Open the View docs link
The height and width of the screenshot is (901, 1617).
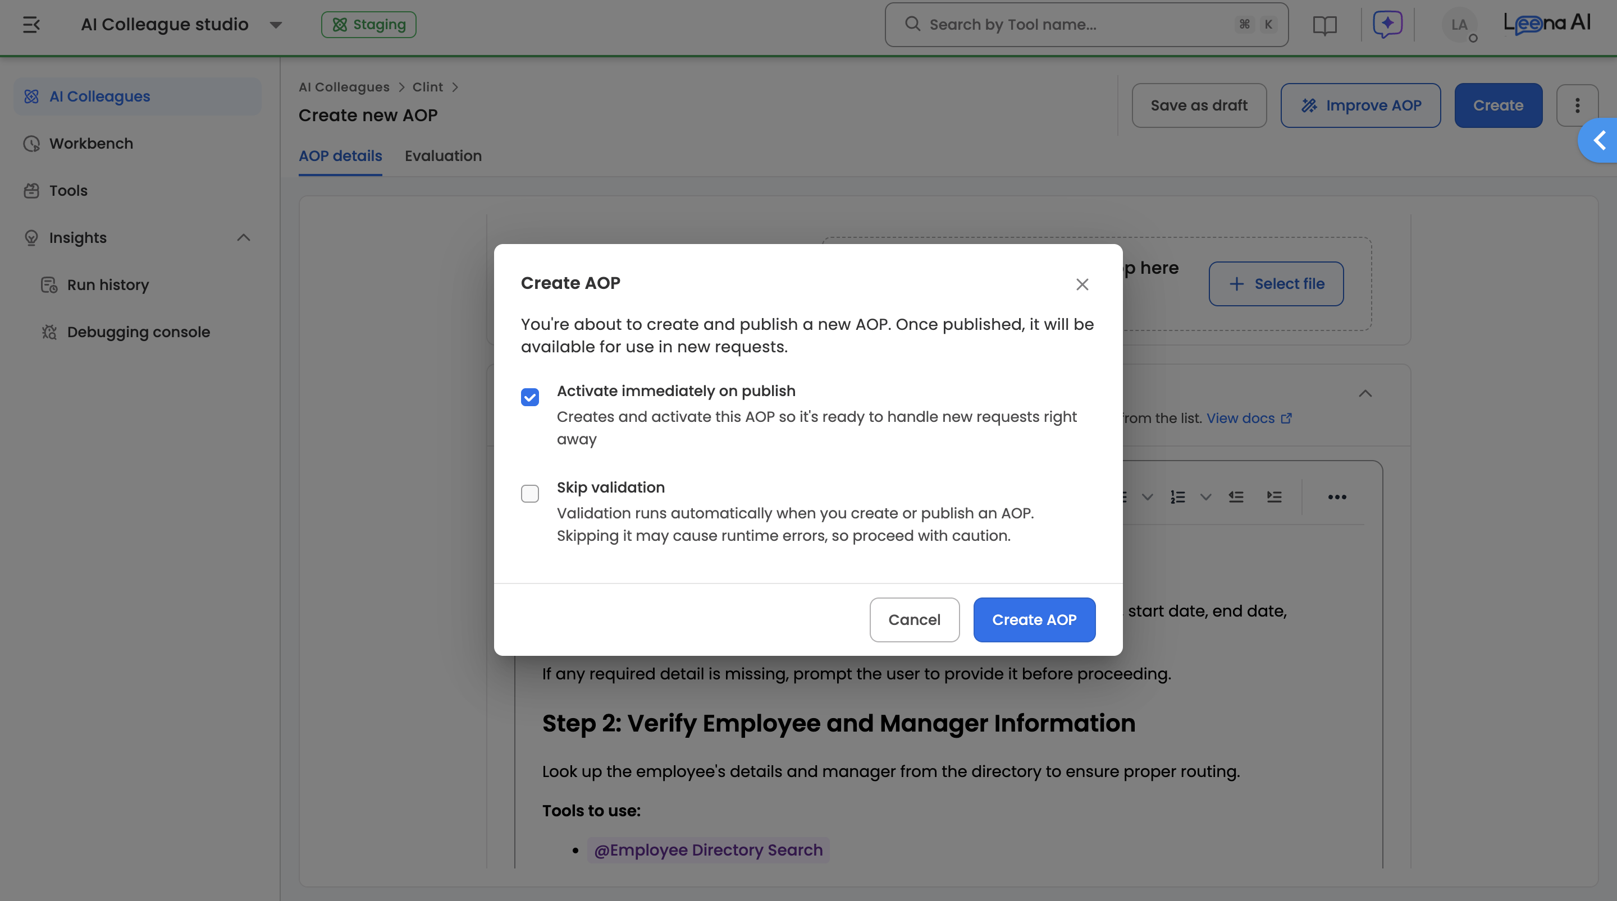click(x=1249, y=419)
